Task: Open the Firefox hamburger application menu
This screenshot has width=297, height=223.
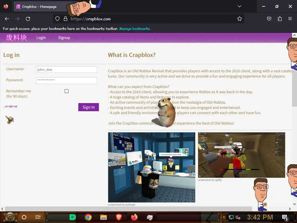Action: pyautogui.click(x=290, y=19)
